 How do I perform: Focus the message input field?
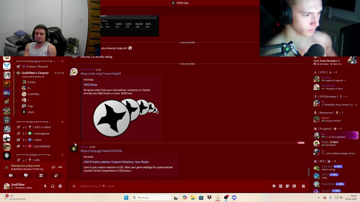coord(174,186)
